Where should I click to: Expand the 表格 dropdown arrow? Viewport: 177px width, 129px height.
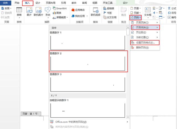coord(19,18)
